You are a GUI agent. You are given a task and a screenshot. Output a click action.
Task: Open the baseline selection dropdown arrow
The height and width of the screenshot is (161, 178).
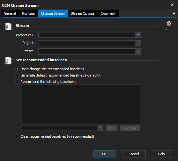100,128
